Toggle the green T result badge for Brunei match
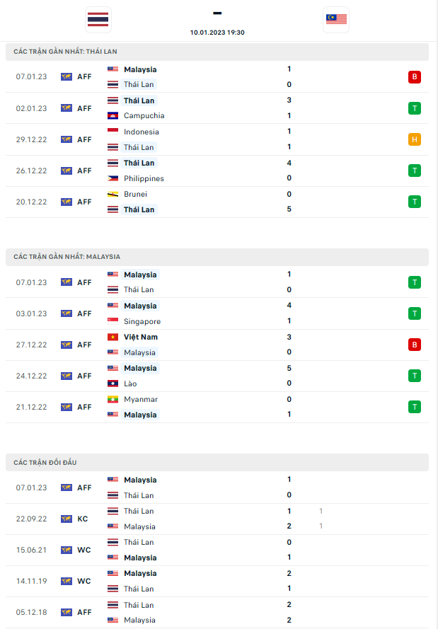This screenshot has width=438, height=629. (415, 201)
